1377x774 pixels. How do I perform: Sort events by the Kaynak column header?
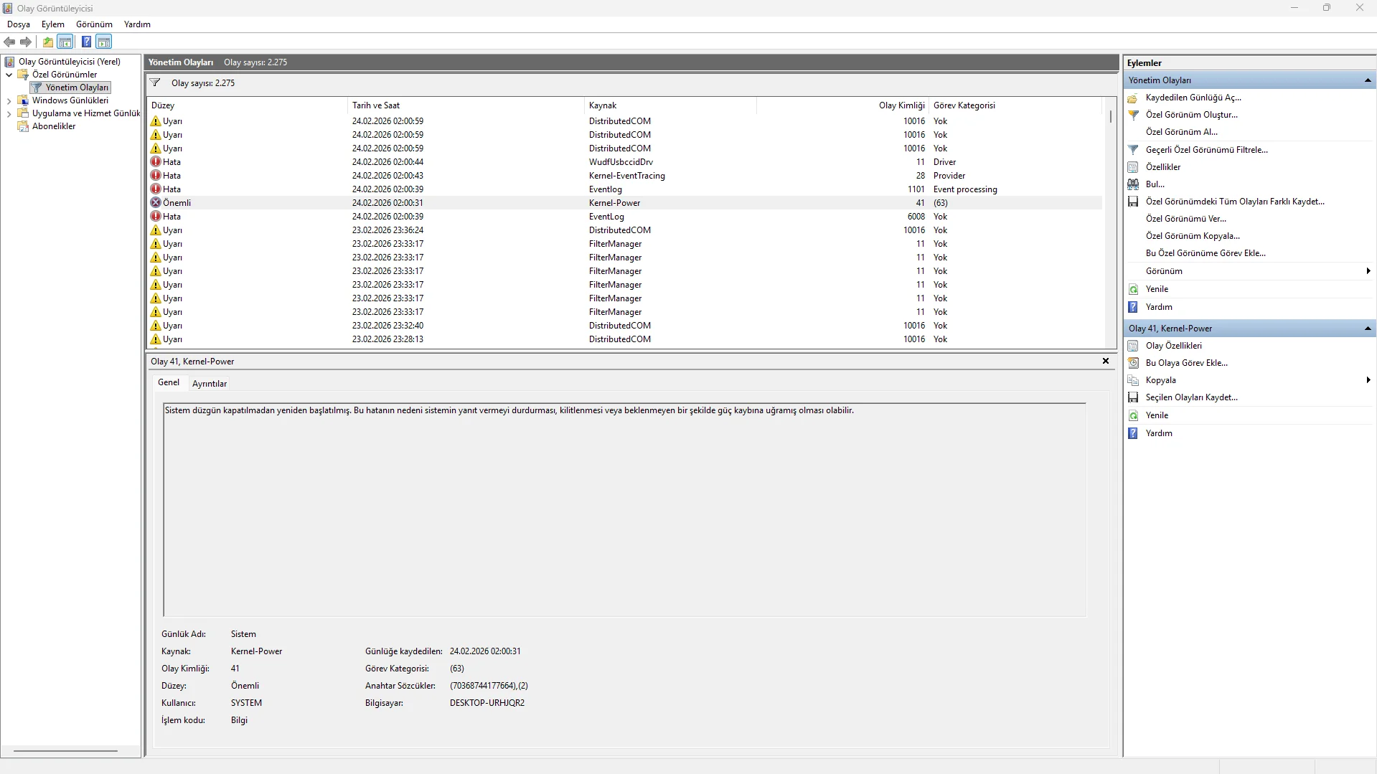tap(670, 105)
